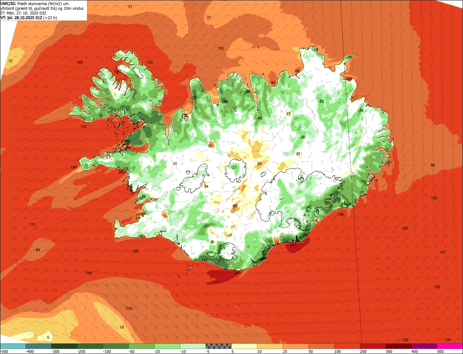Click the map value '195'

point(136,251)
